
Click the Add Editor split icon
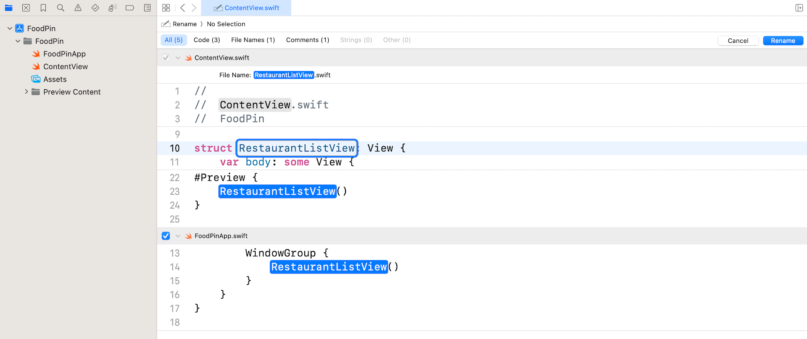tap(799, 8)
